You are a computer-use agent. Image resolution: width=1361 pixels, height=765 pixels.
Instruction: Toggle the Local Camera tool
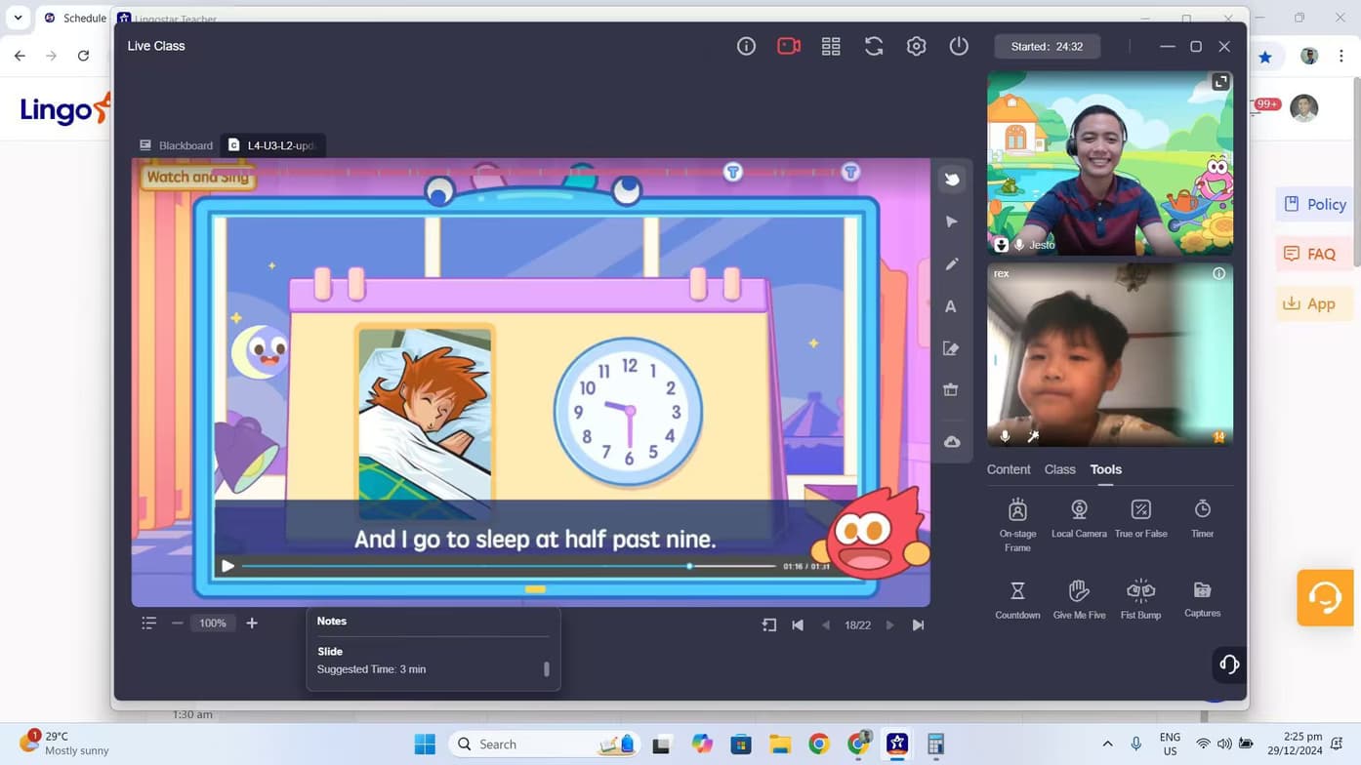(x=1079, y=518)
